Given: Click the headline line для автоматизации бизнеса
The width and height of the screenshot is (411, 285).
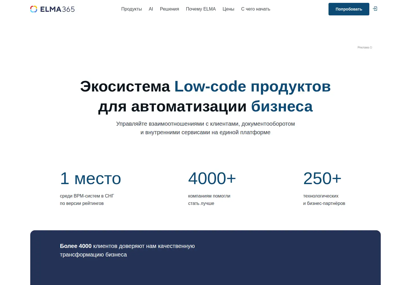Looking at the screenshot, I should pyautogui.click(x=205, y=106).
